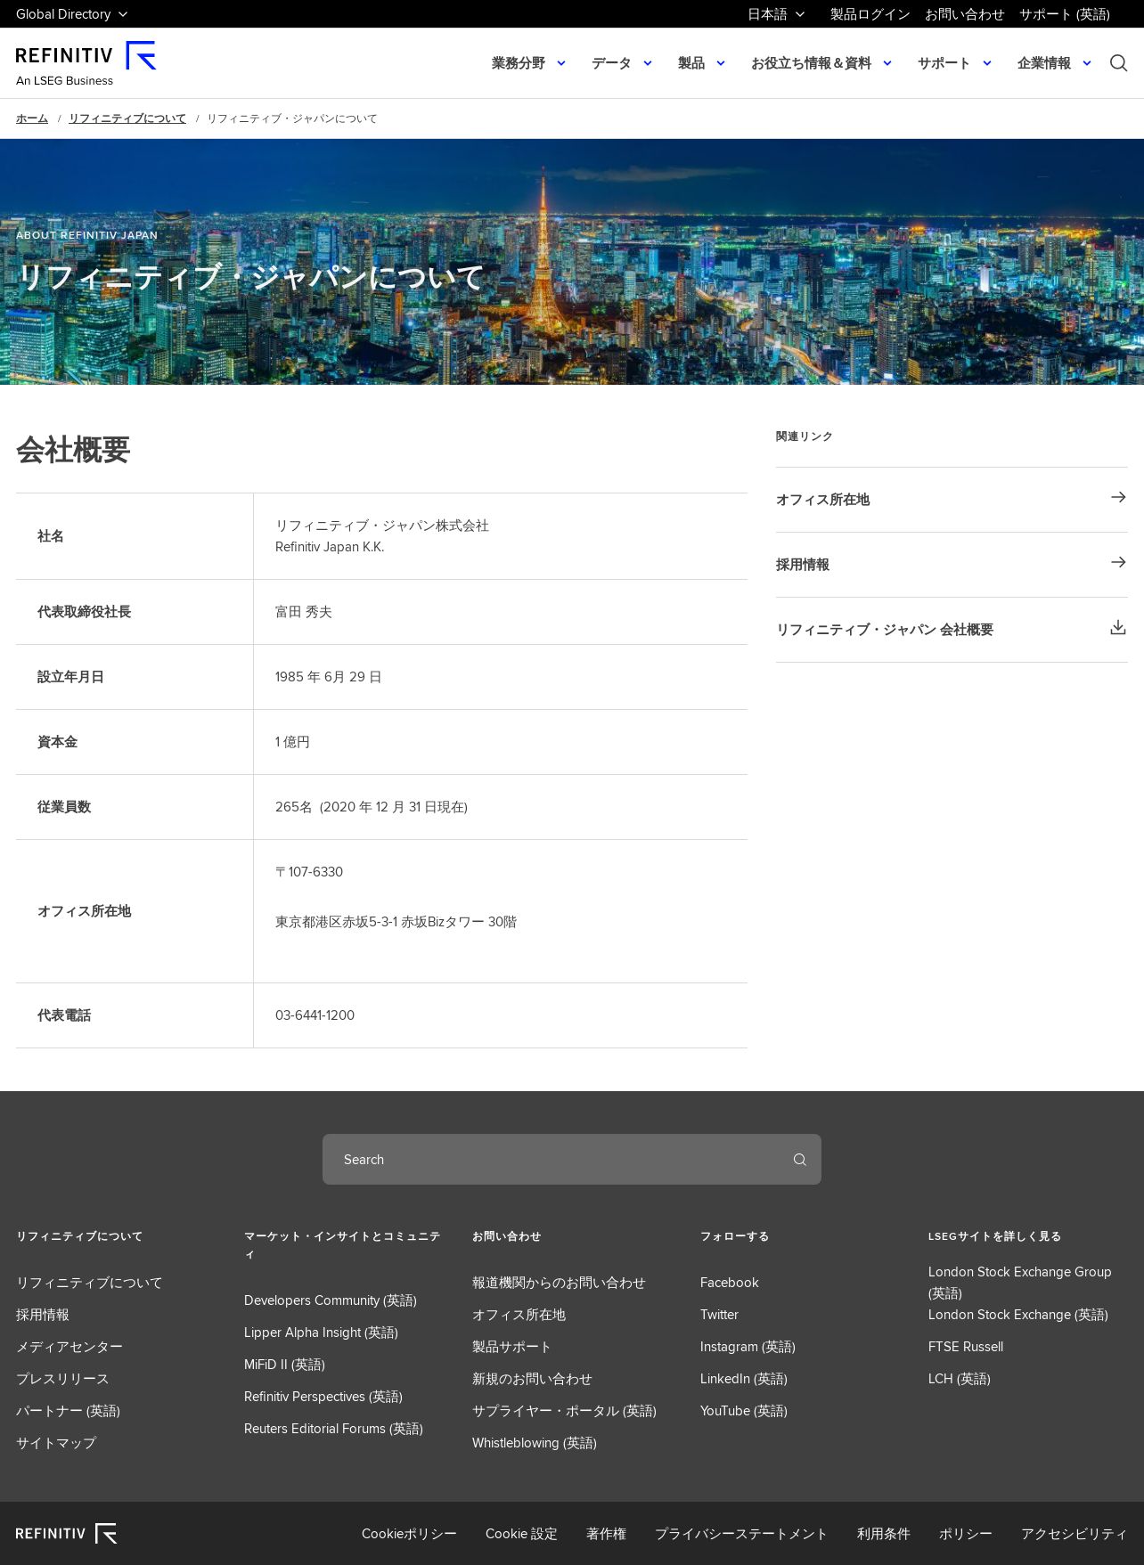Click footer link メディアセンター
The width and height of the screenshot is (1144, 1565).
69,1347
